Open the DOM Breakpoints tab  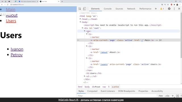[x=127, y=91]
